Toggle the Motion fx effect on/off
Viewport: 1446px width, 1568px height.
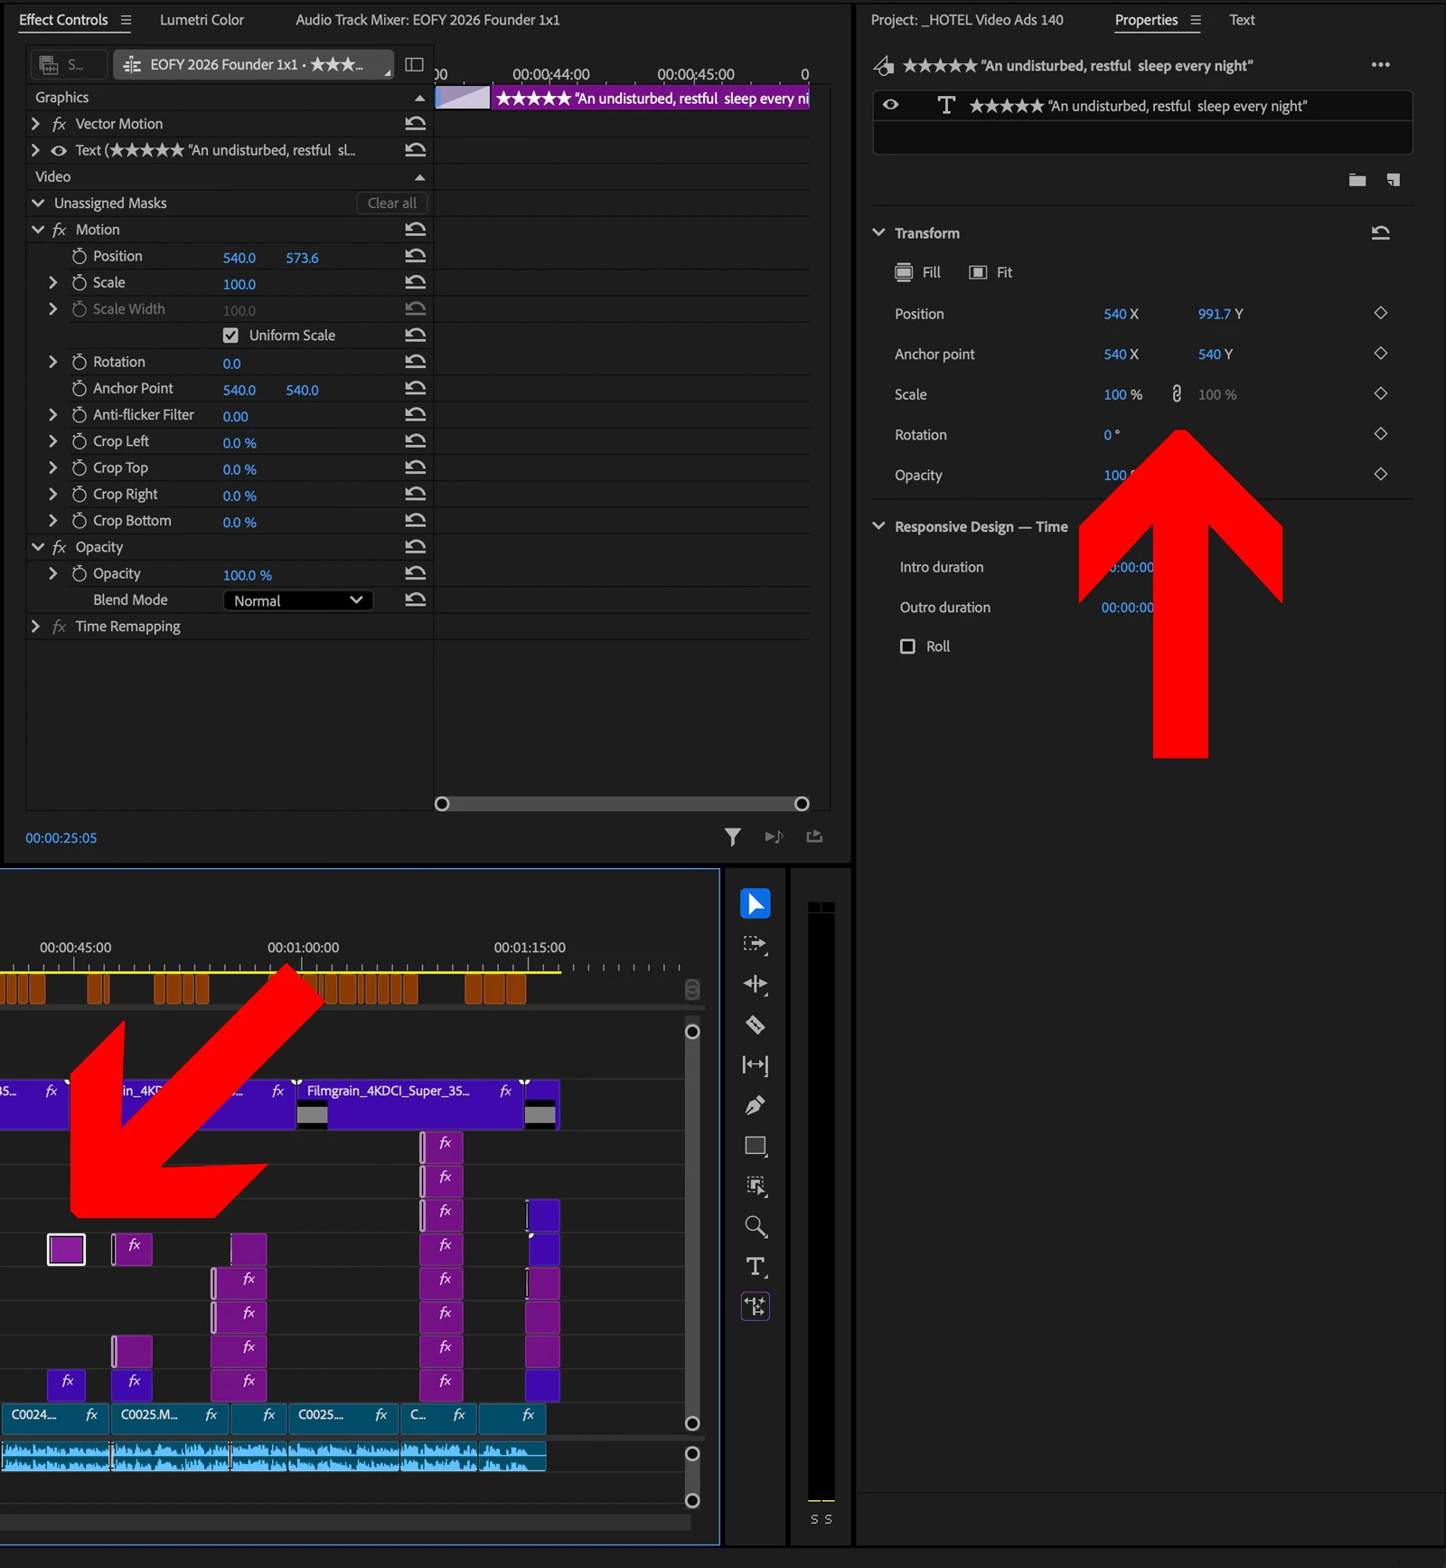point(59,230)
